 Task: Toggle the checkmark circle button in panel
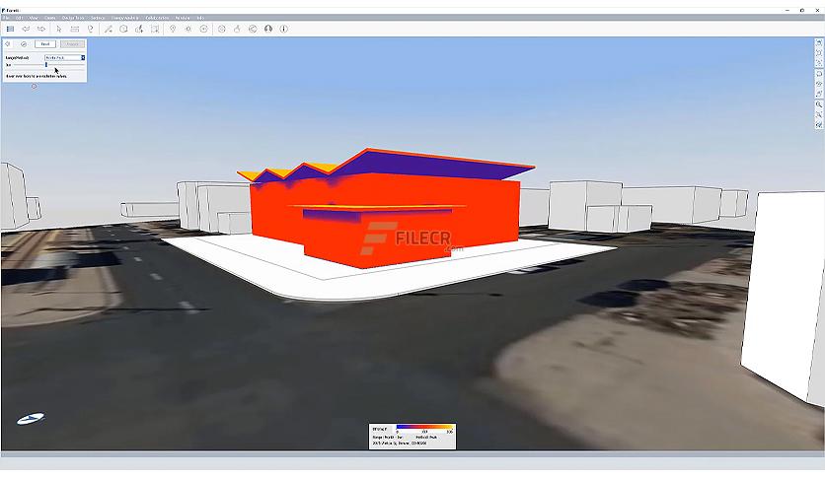pyautogui.click(x=24, y=44)
